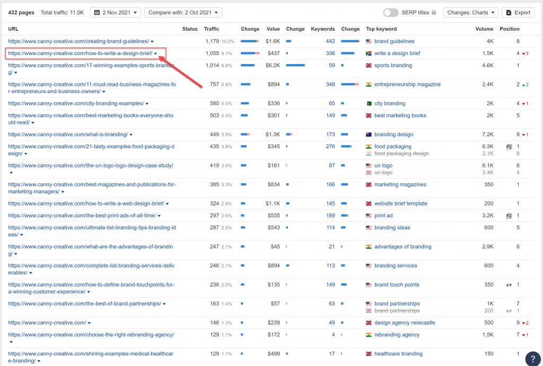Open the canny-creative.com homepage URL link

[x=47, y=323]
